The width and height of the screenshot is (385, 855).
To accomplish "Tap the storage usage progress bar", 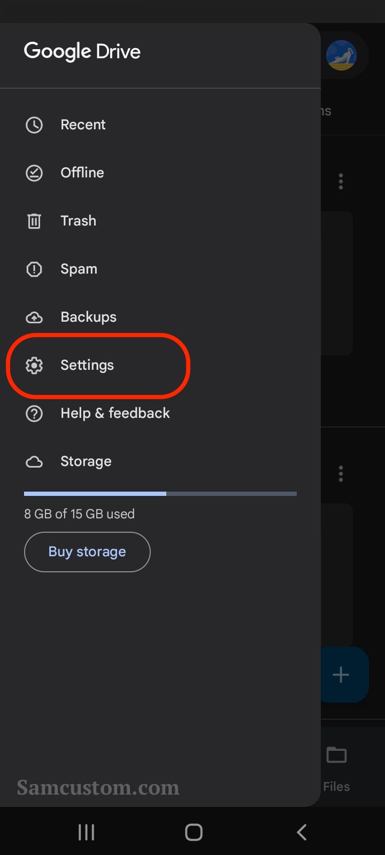I will click(160, 494).
